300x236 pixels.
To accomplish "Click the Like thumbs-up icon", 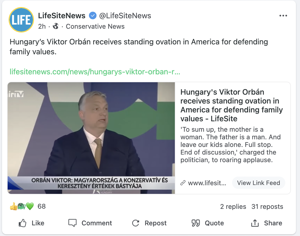I will click(x=23, y=223).
